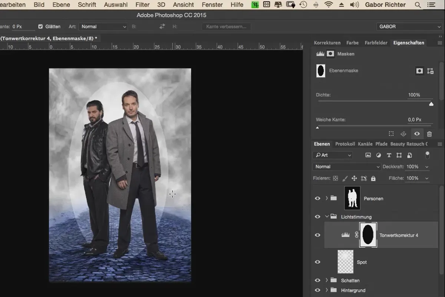
Task: Click load selection from mask icon
Action: (x=391, y=134)
